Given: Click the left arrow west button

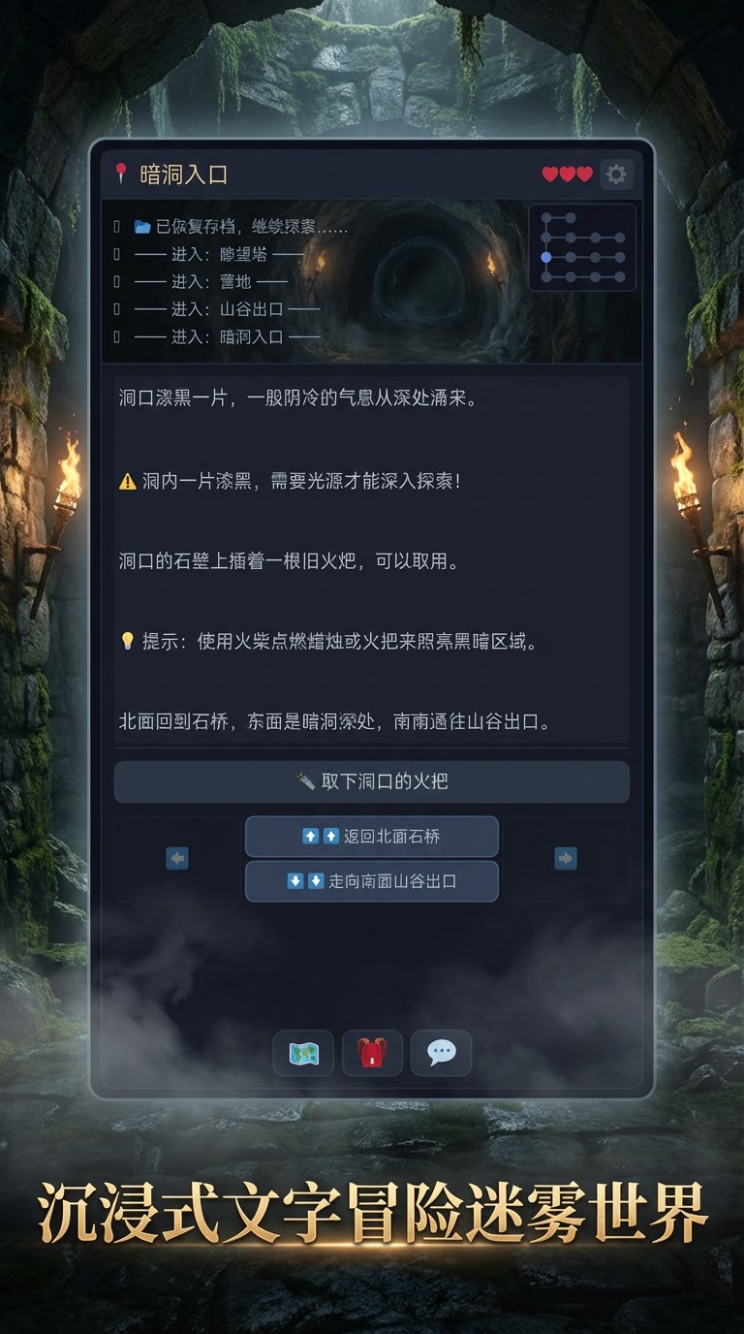Looking at the screenshot, I should (177, 858).
